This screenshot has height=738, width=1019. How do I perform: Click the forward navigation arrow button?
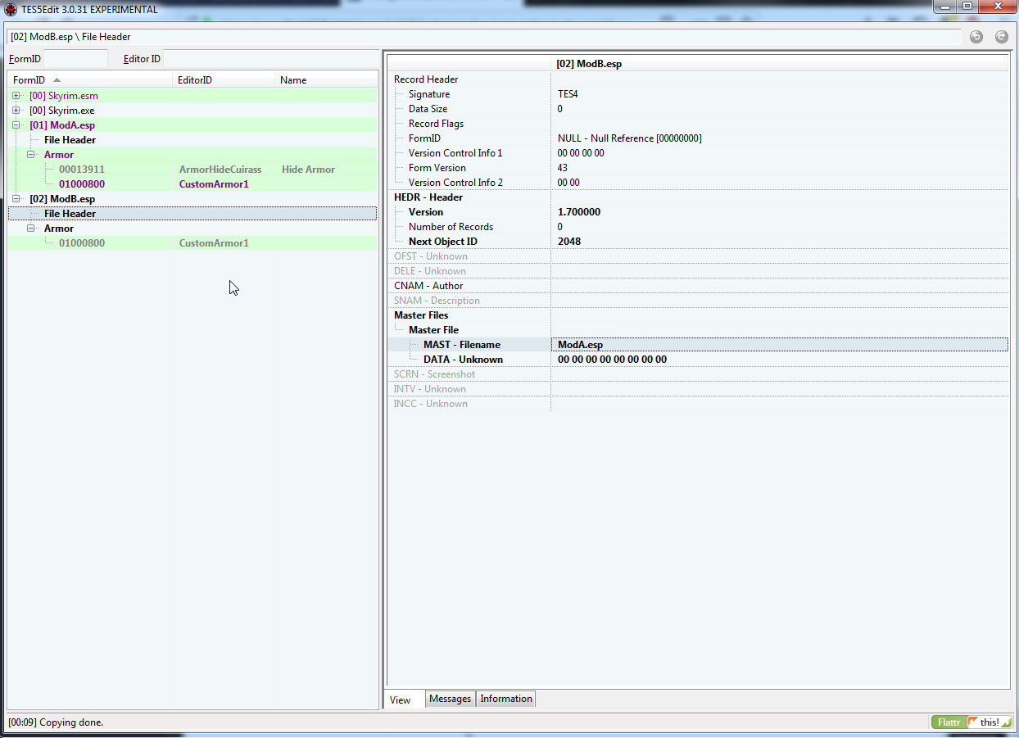coord(1002,37)
